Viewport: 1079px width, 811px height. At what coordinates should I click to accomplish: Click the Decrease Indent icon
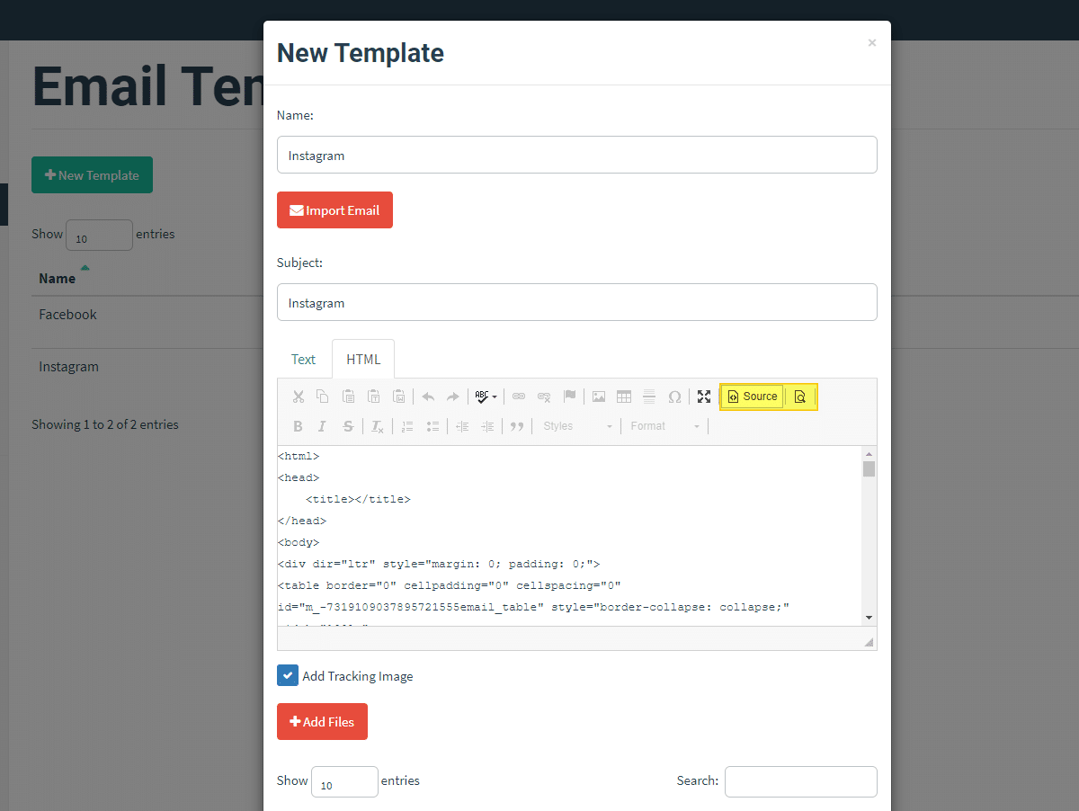[x=462, y=426]
